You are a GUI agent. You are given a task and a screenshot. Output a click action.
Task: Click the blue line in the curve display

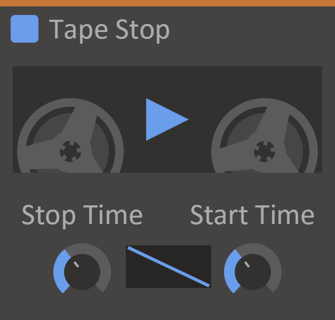click(169, 267)
